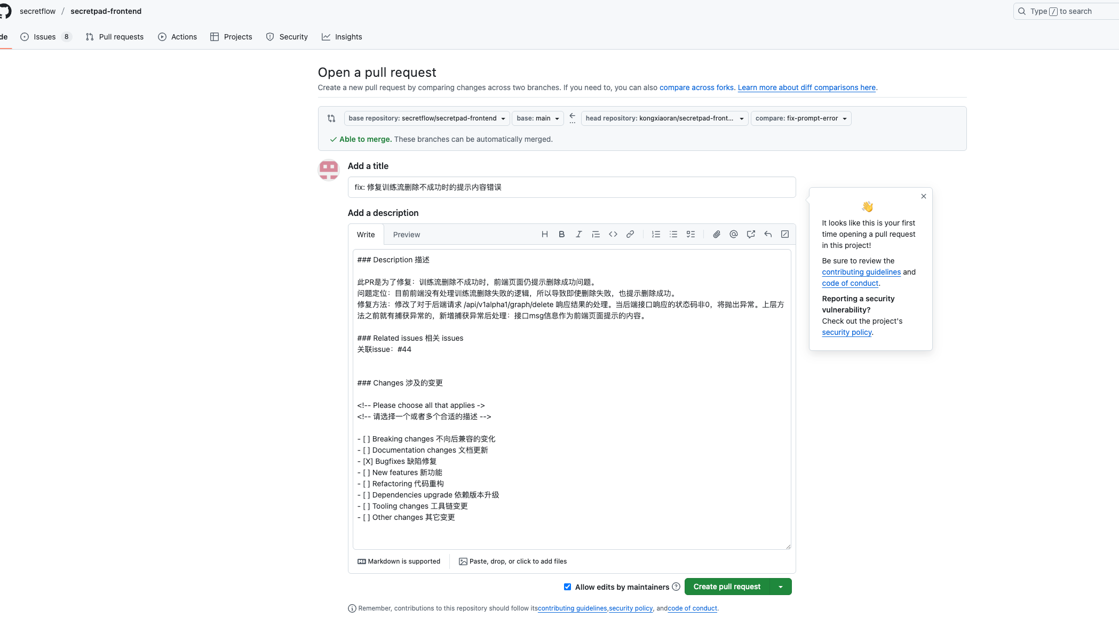Expand the compare: fix-prompt-error dropdown
1119x626 pixels.
coord(800,118)
